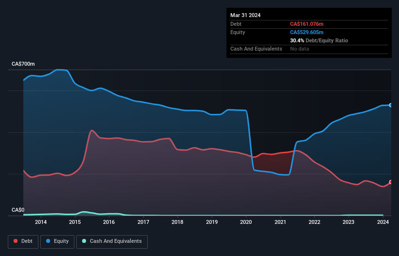
Task: Click the 2017 x-axis label
Action: pyautogui.click(x=143, y=222)
